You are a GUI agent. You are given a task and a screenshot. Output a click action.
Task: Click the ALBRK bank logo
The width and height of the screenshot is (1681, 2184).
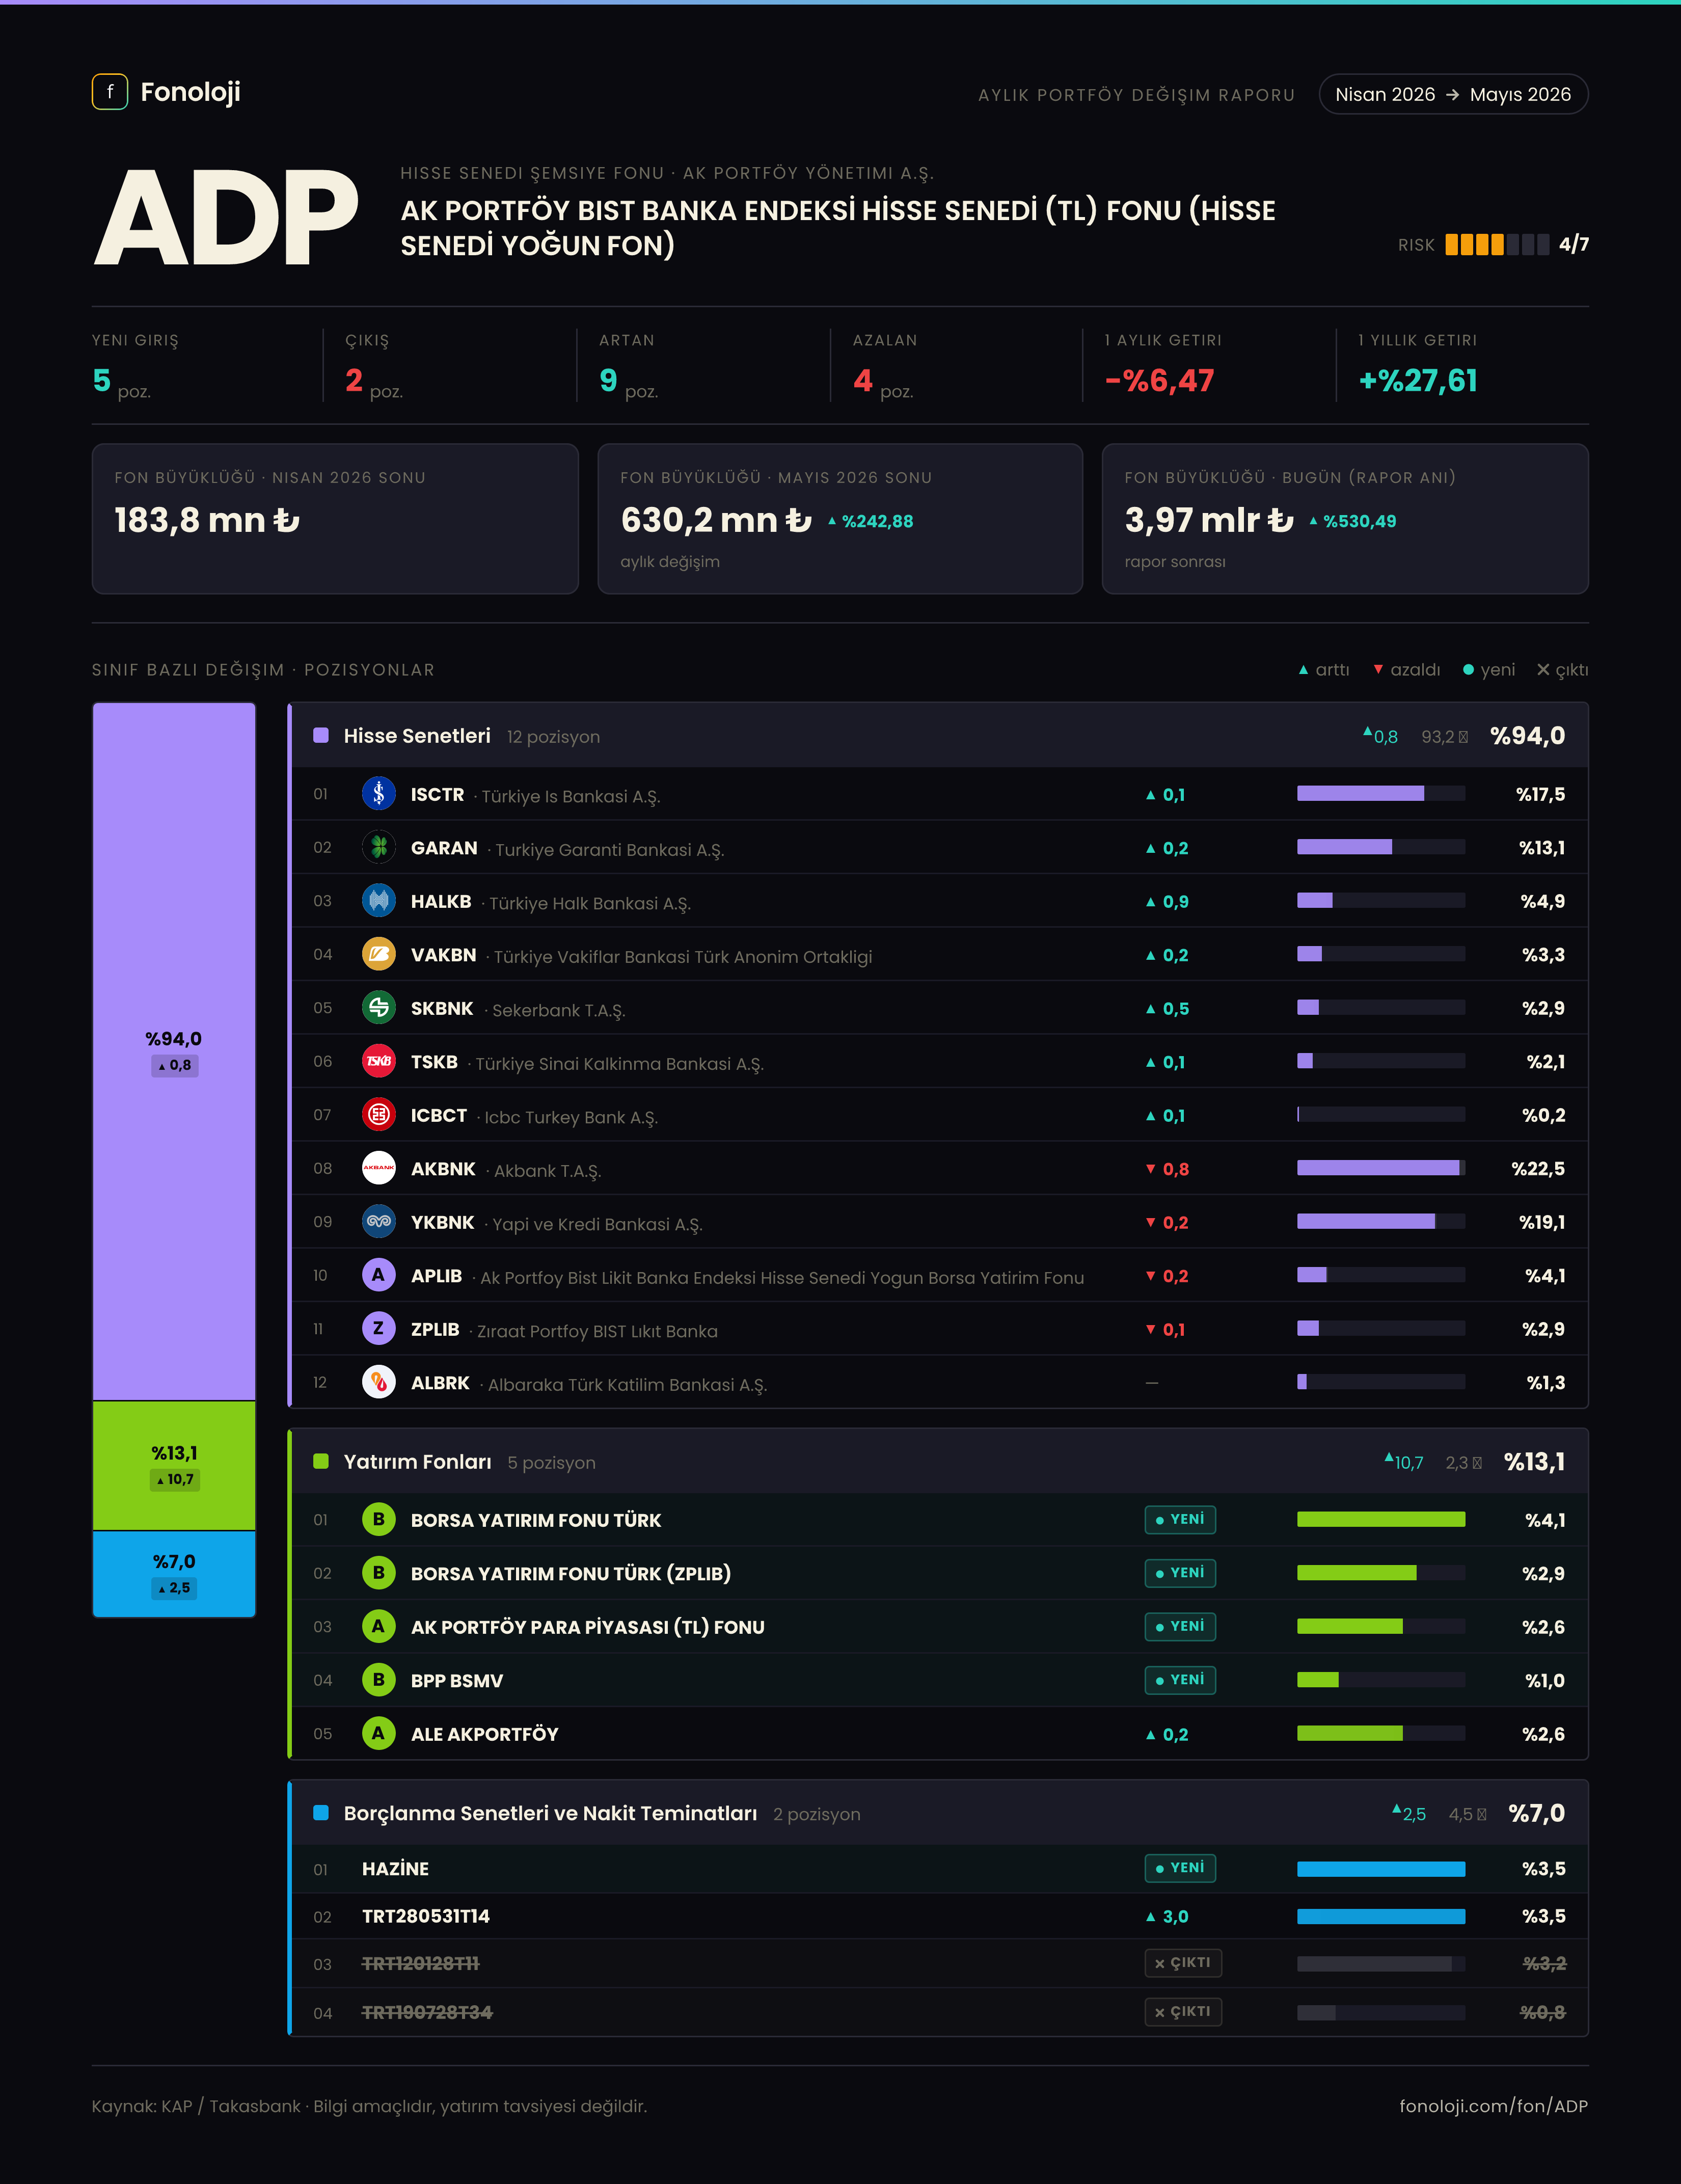point(378,1382)
